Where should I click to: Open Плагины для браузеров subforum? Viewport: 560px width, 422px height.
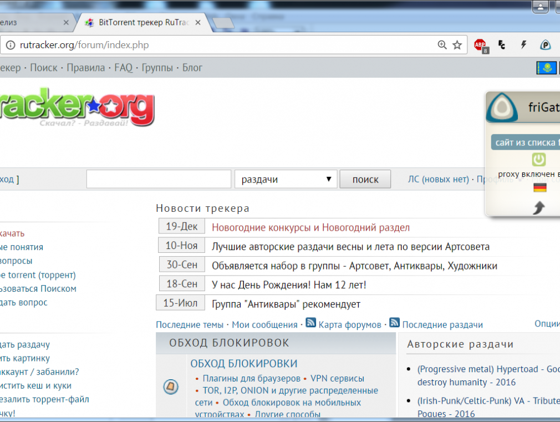[x=251, y=378]
